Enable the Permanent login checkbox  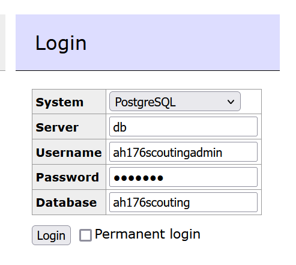85,235
